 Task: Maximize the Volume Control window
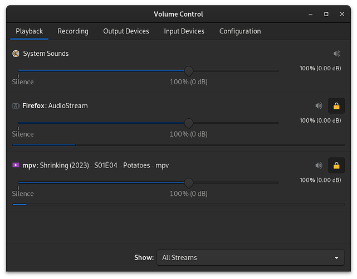(326, 14)
